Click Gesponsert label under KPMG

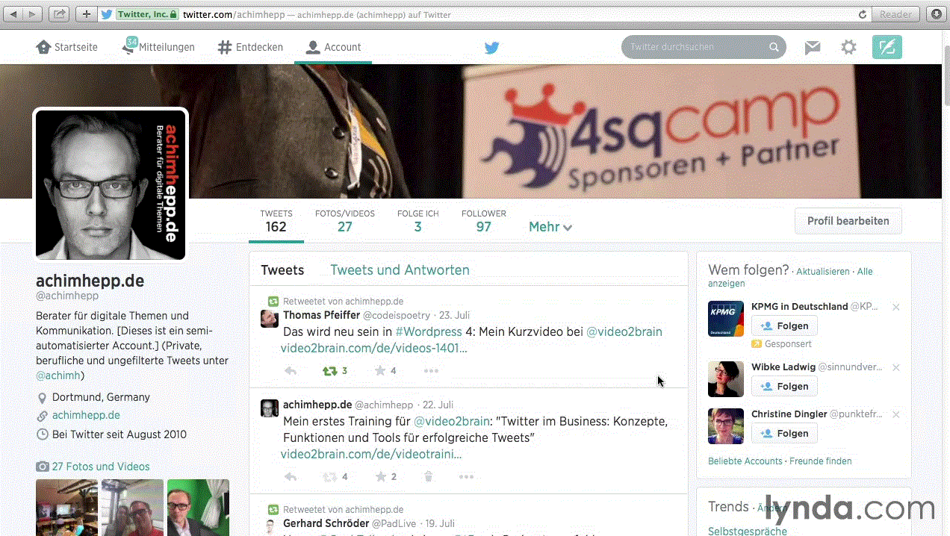click(x=788, y=344)
